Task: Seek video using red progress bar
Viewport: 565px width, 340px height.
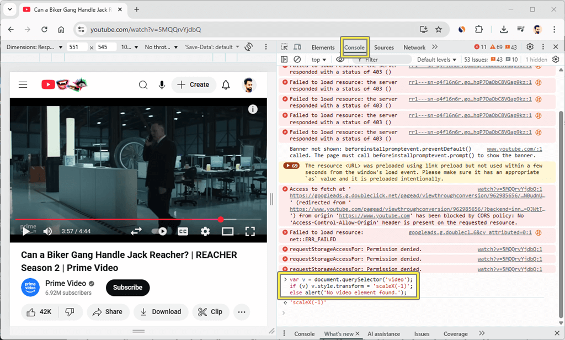Action: tap(138, 219)
